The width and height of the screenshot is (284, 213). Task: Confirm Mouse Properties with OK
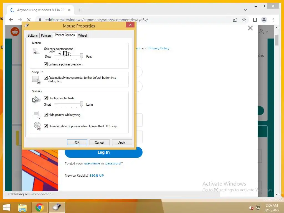pyautogui.click(x=77, y=143)
